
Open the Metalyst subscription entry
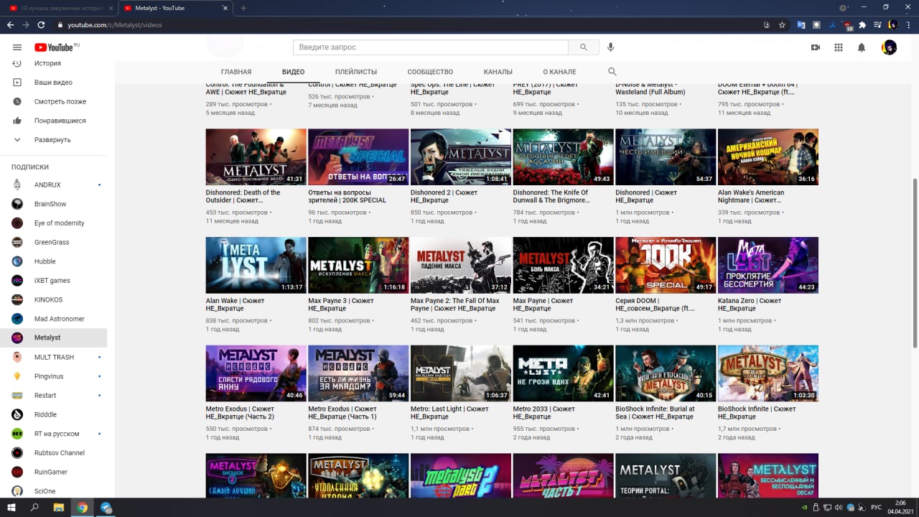[x=53, y=337]
